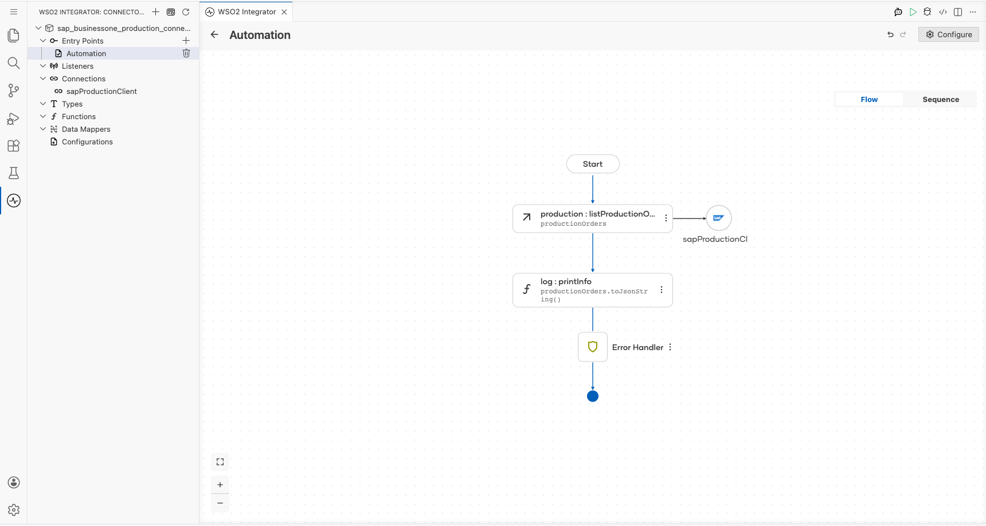Screen dimensions: 986x526
Task: Add a new Entry Point
Action: (186, 41)
